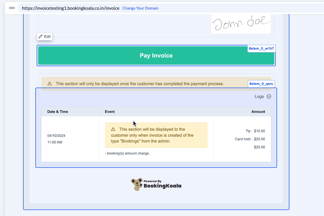Click the Date & Time column header
Viewport: 324px width, 216px height.
pyautogui.click(x=58, y=112)
